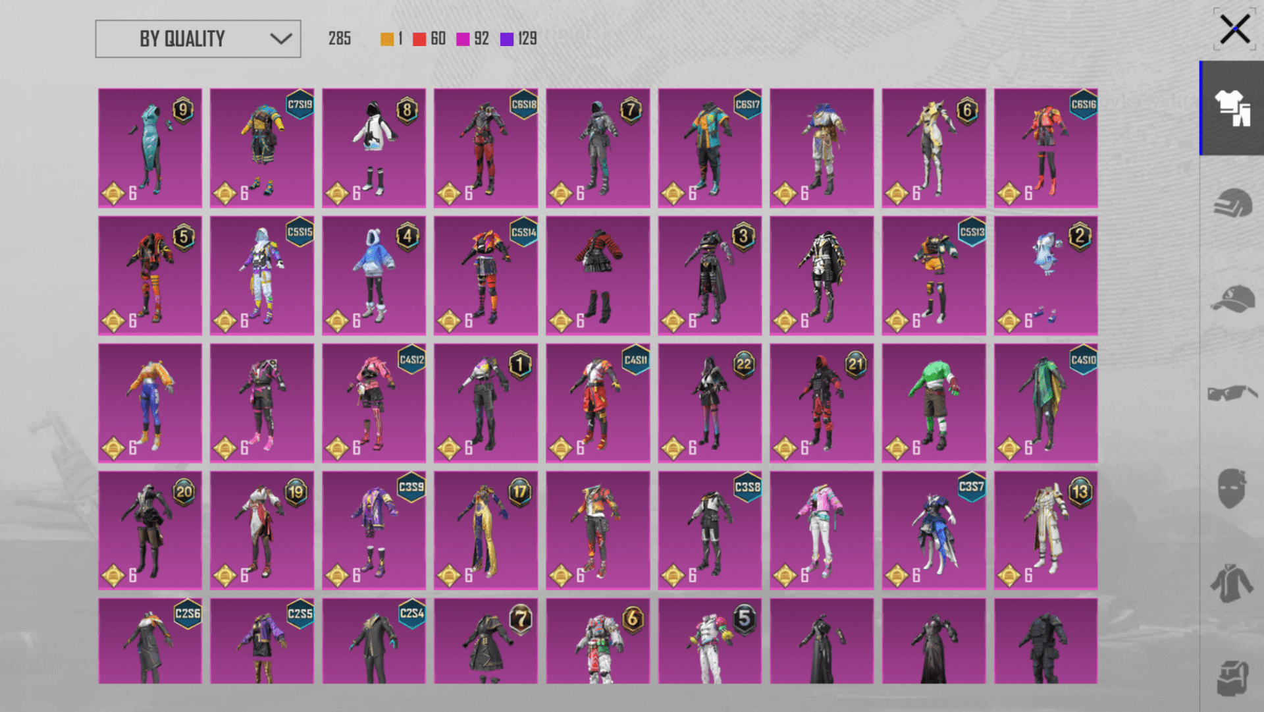Click the pink quality swatch labeled 92

coord(463,39)
